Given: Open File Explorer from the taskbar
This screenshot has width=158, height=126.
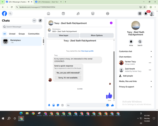Looking at the screenshot, I should [x=27, y=113].
